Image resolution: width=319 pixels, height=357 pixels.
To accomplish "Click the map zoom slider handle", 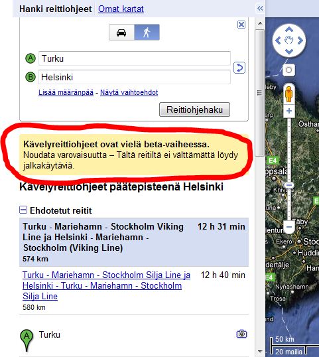I will [x=289, y=185].
